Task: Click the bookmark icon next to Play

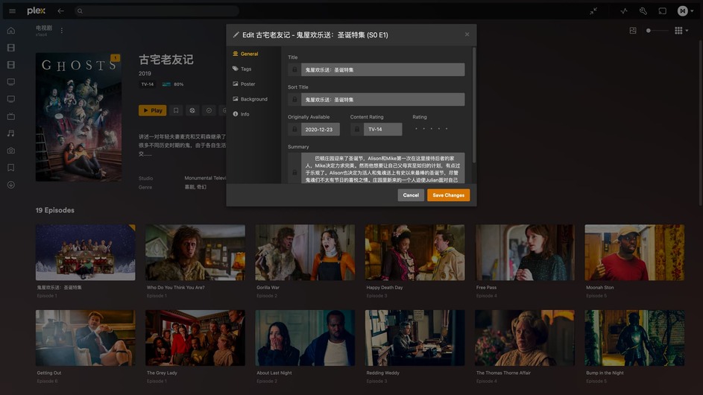Action: tap(176, 110)
